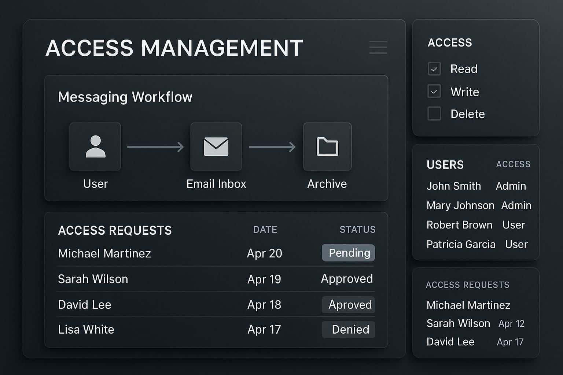Click Robert Brown in the Users list
This screenshot has height=375, width=563.
point(459,225)
